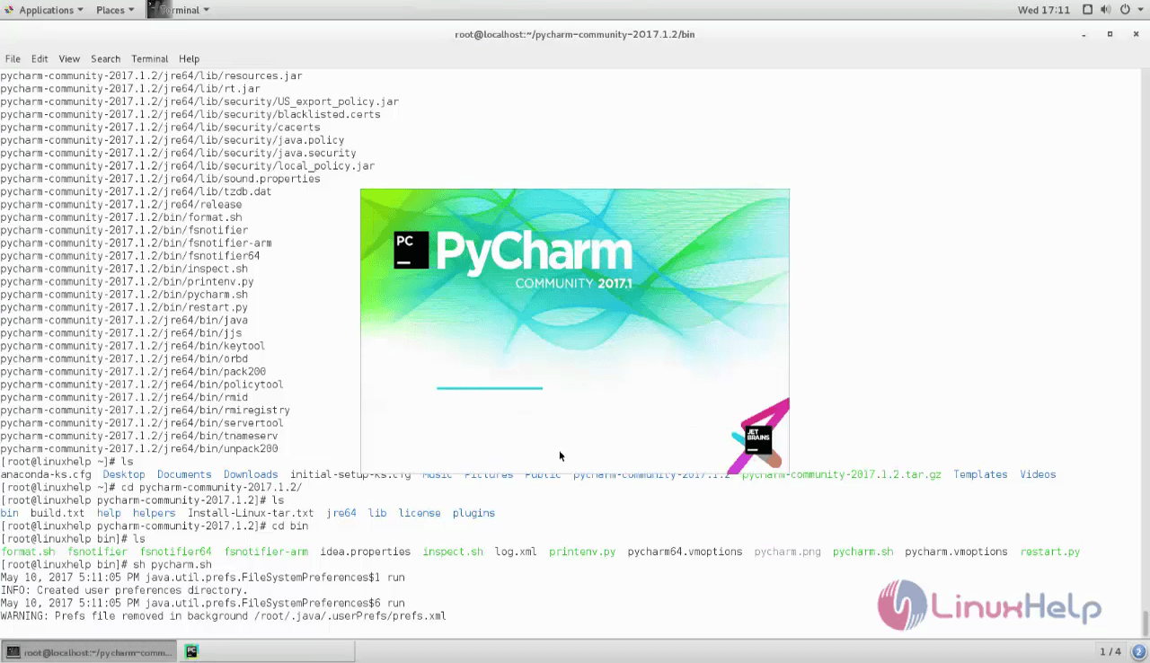Open the Applications menu
The image size is (1150, 663).
pos(44,10)
